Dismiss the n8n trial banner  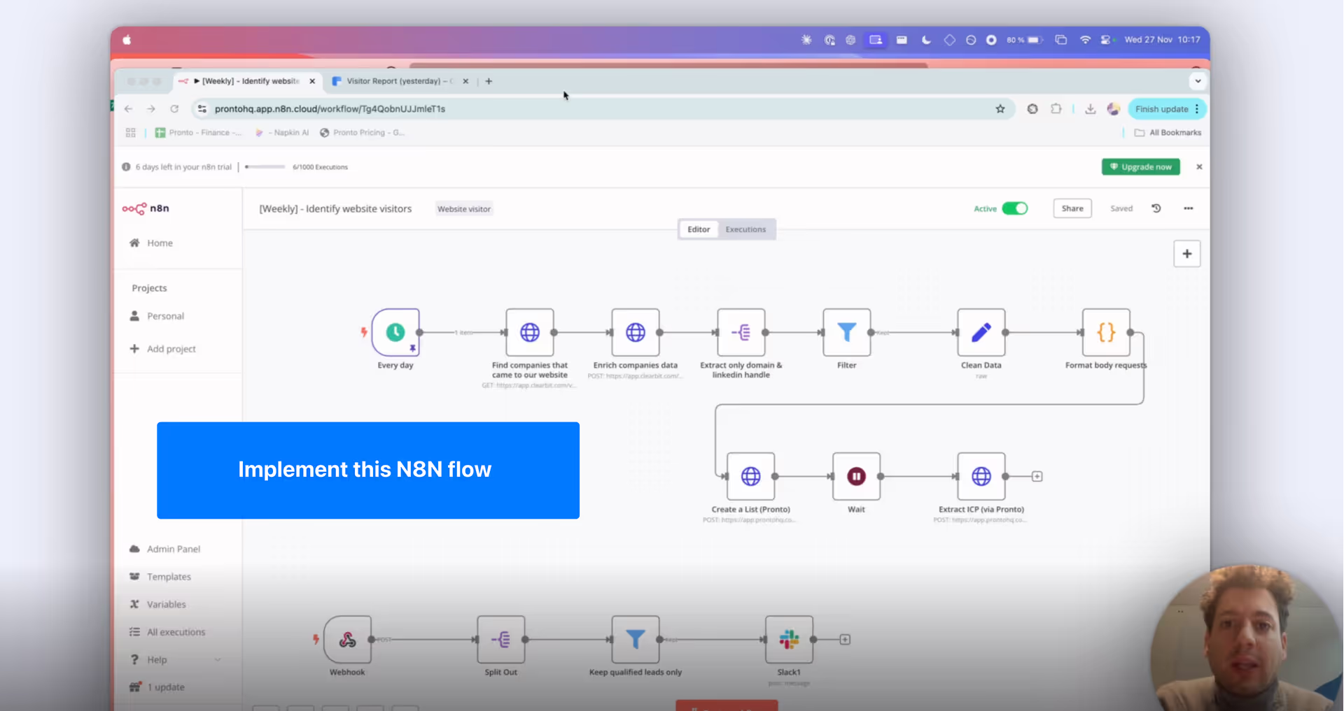point(1199,167)
